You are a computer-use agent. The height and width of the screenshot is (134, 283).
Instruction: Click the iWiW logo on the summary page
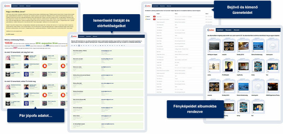pos(7,6)
